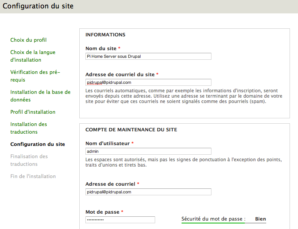The image size is (298, 229).
Task: Open Installation de la base de données step
Action: [x=40, y=96]
